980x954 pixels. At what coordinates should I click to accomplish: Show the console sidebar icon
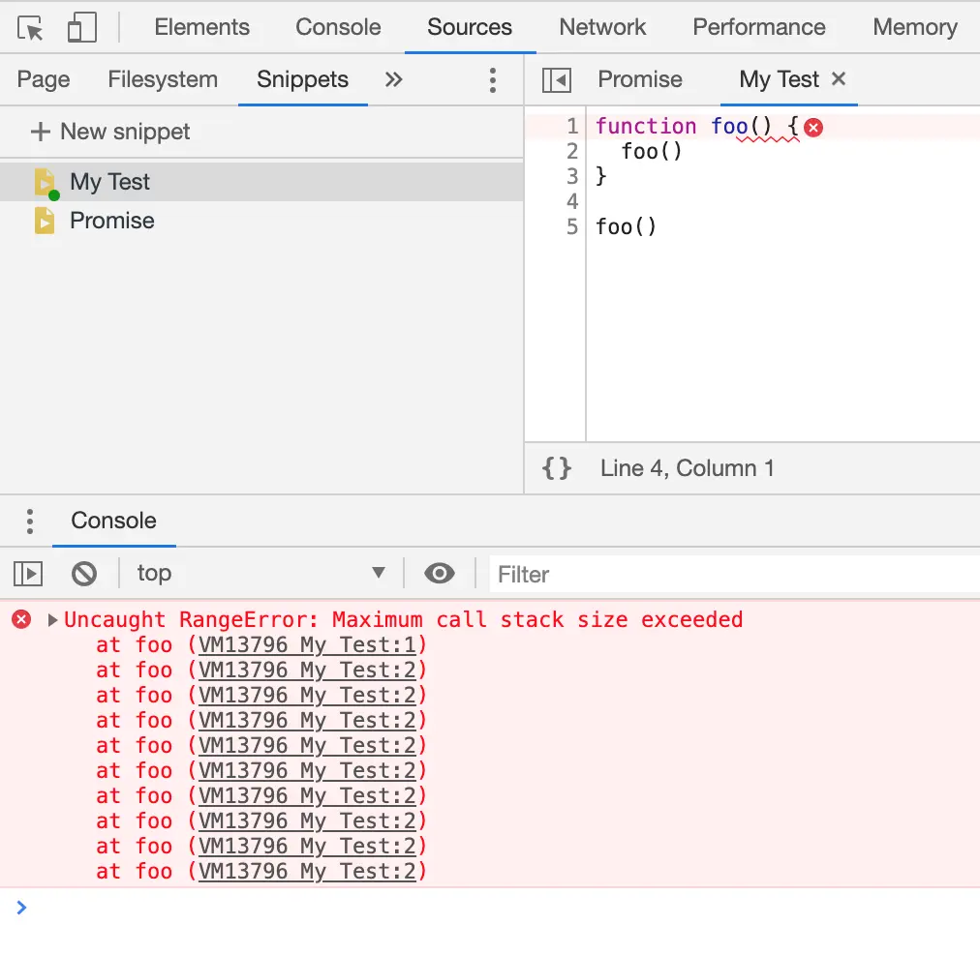(x=28, y=574)
